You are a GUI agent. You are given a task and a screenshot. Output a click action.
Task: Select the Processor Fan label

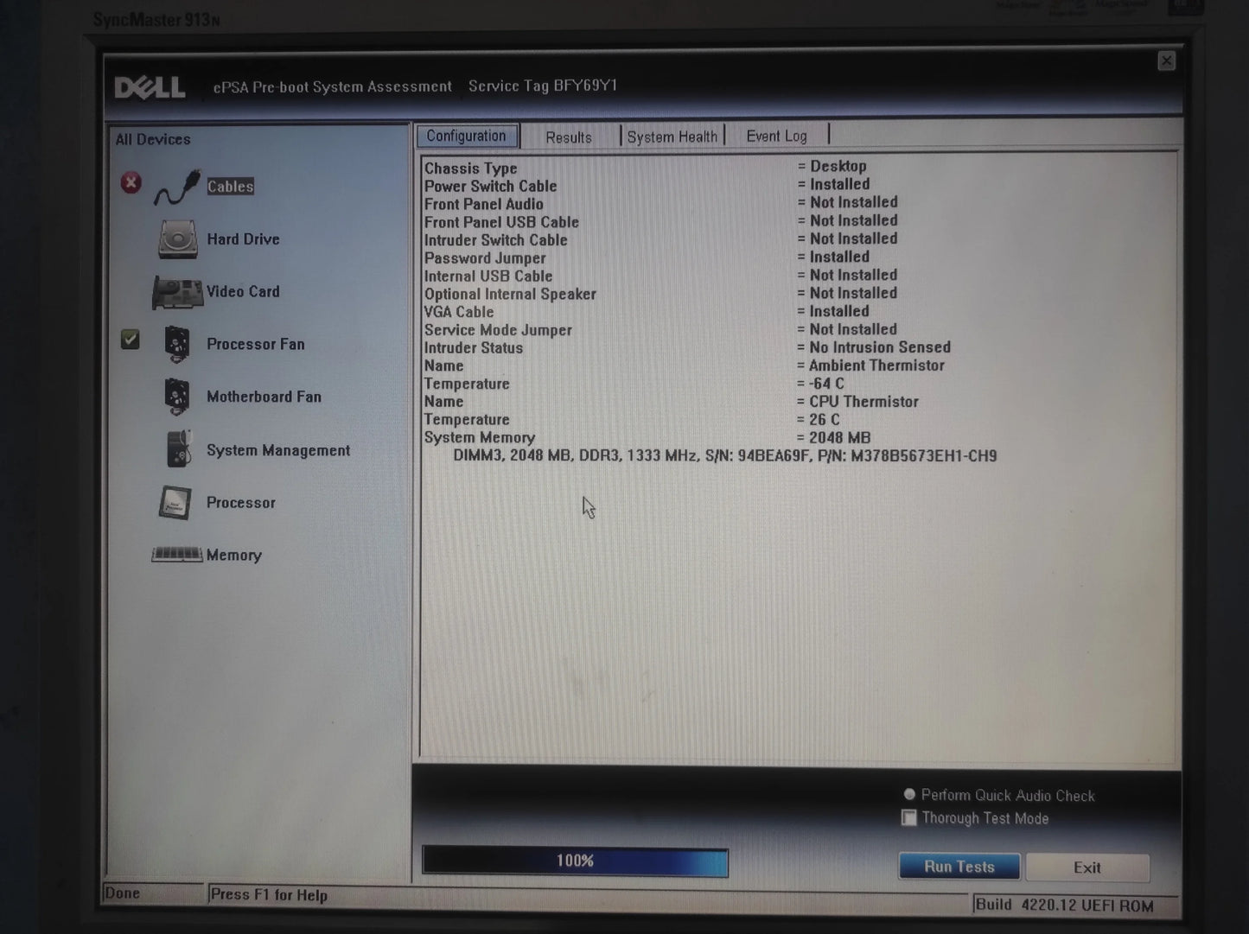coord(256,344)
